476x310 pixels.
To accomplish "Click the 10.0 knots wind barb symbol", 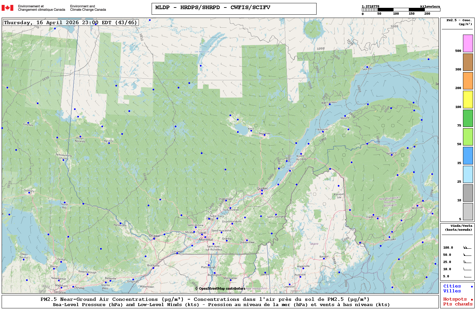I will point(467,269).
